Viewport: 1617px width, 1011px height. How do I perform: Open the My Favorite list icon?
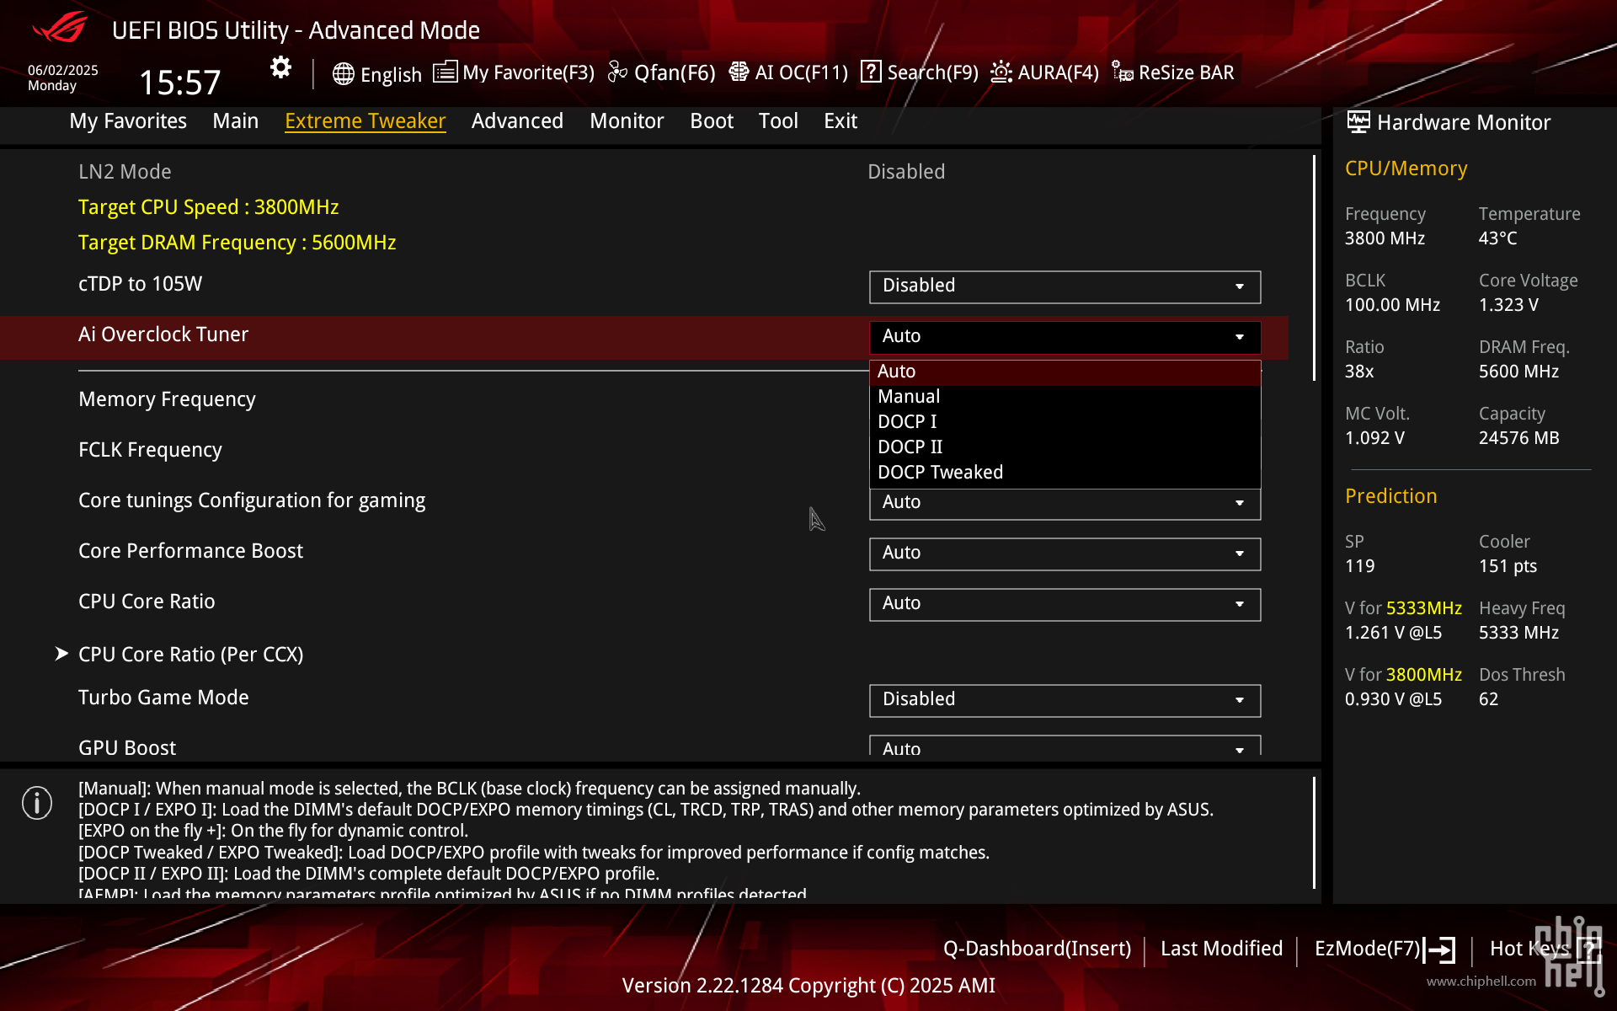446,72
